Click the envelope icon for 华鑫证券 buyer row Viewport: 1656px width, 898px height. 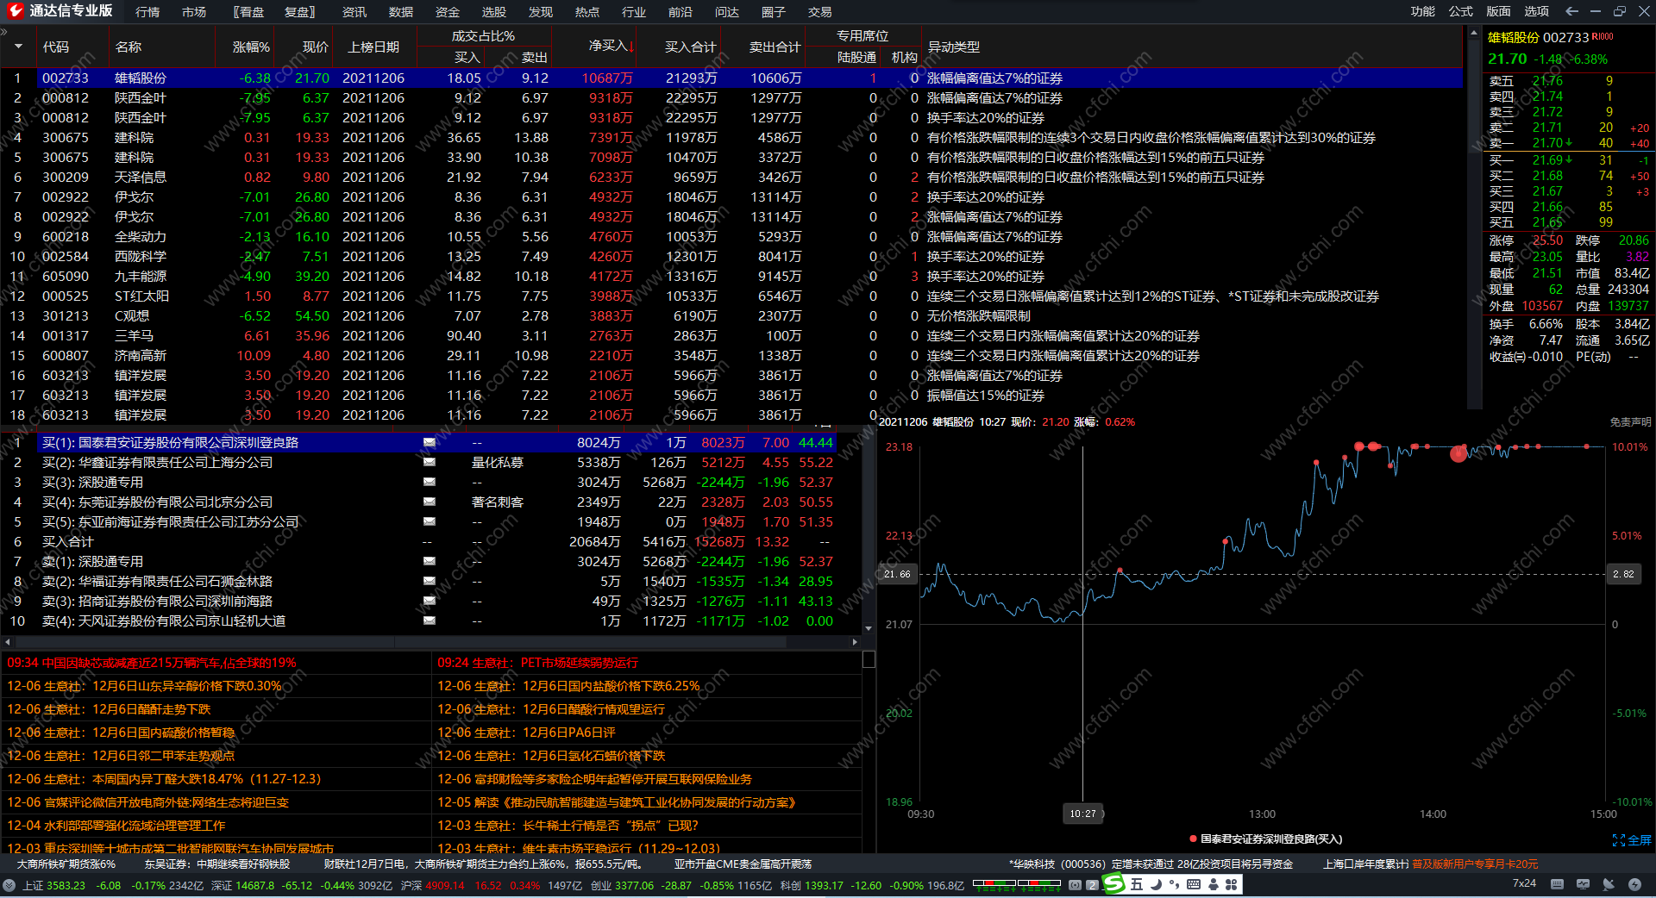[x=429, y=462]
